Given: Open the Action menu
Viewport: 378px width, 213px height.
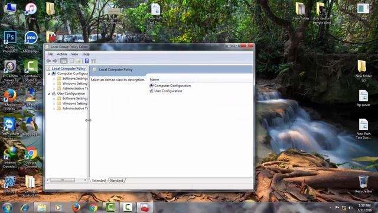Looking at the screenshot, I should tap(61, 54).
